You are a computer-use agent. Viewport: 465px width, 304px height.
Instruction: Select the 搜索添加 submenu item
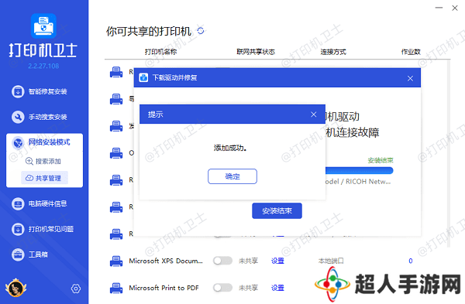point(43,162)
